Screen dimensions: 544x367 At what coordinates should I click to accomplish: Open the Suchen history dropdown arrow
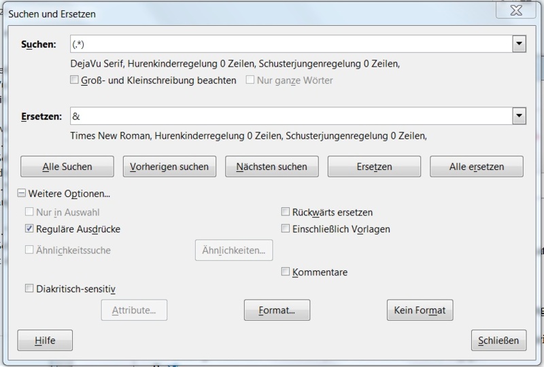pos(520,44)
